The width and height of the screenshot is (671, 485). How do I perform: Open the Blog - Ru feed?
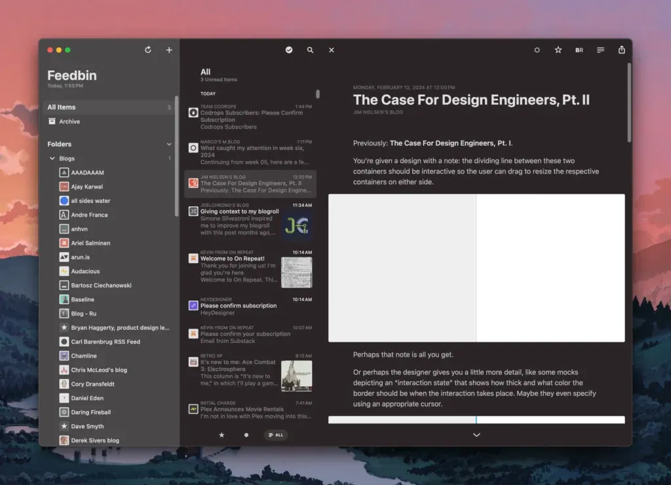pyautogui.click(x=115, y=314)
